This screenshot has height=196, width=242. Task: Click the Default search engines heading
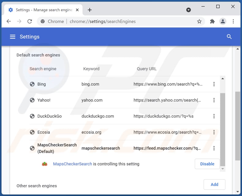click(x=38, y=55)
